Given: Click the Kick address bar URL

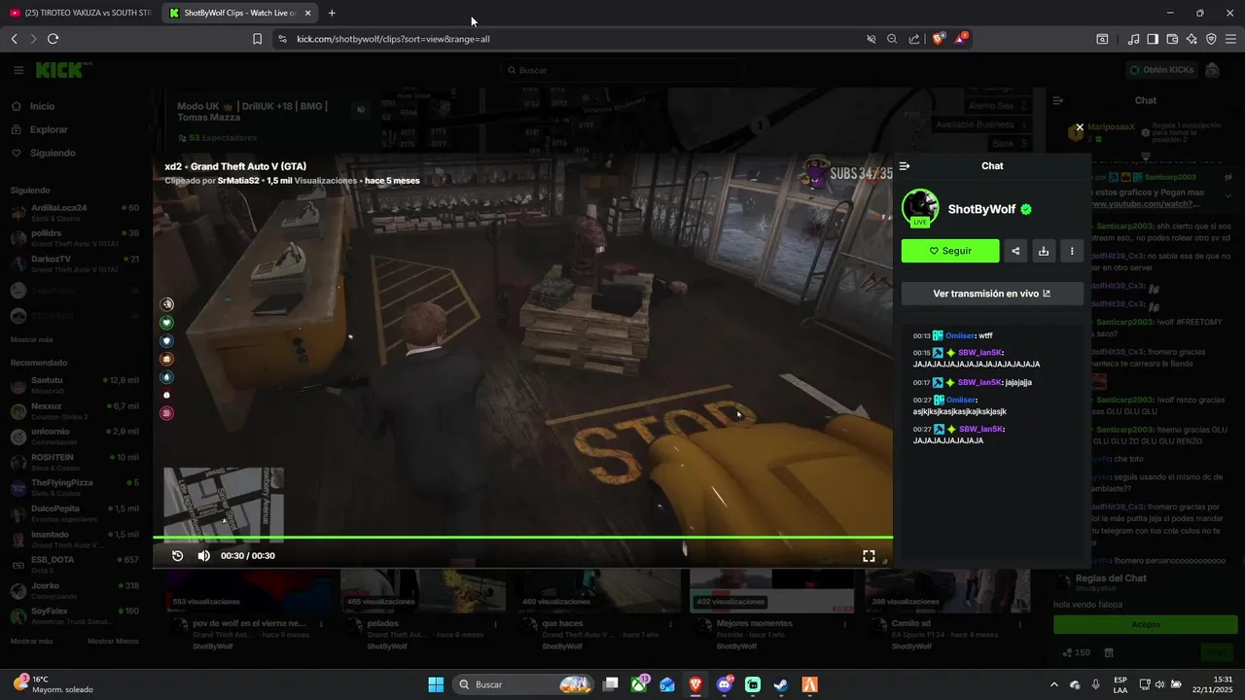Looking at the screenshot, I should (x=393, y=39).
